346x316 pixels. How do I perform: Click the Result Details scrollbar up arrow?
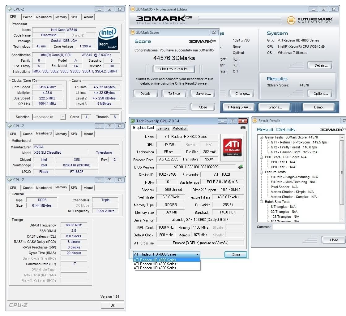point(342,138)
